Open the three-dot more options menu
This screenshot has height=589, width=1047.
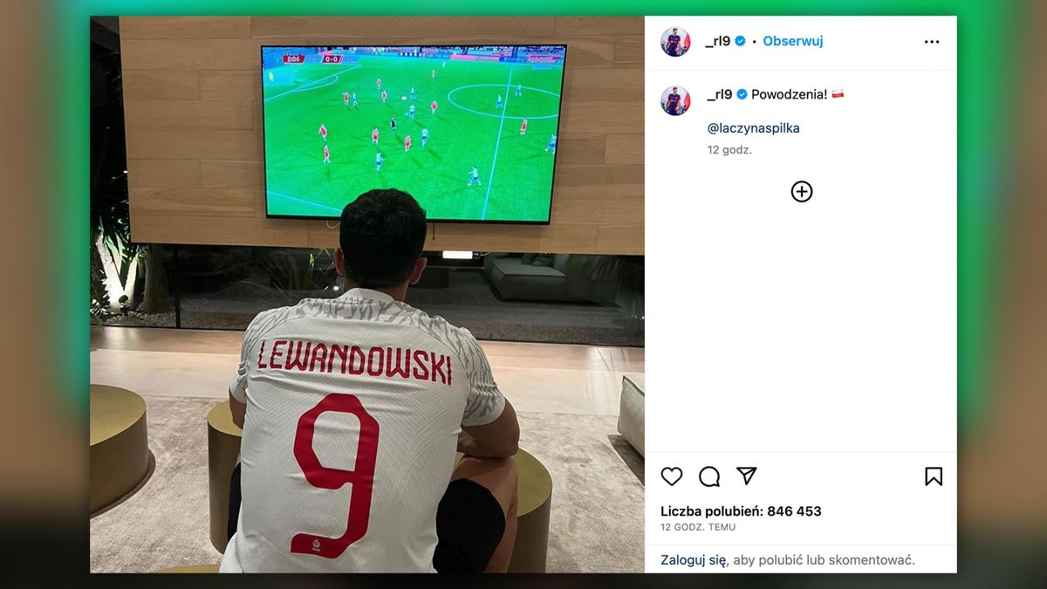click(x=932, y=42)
